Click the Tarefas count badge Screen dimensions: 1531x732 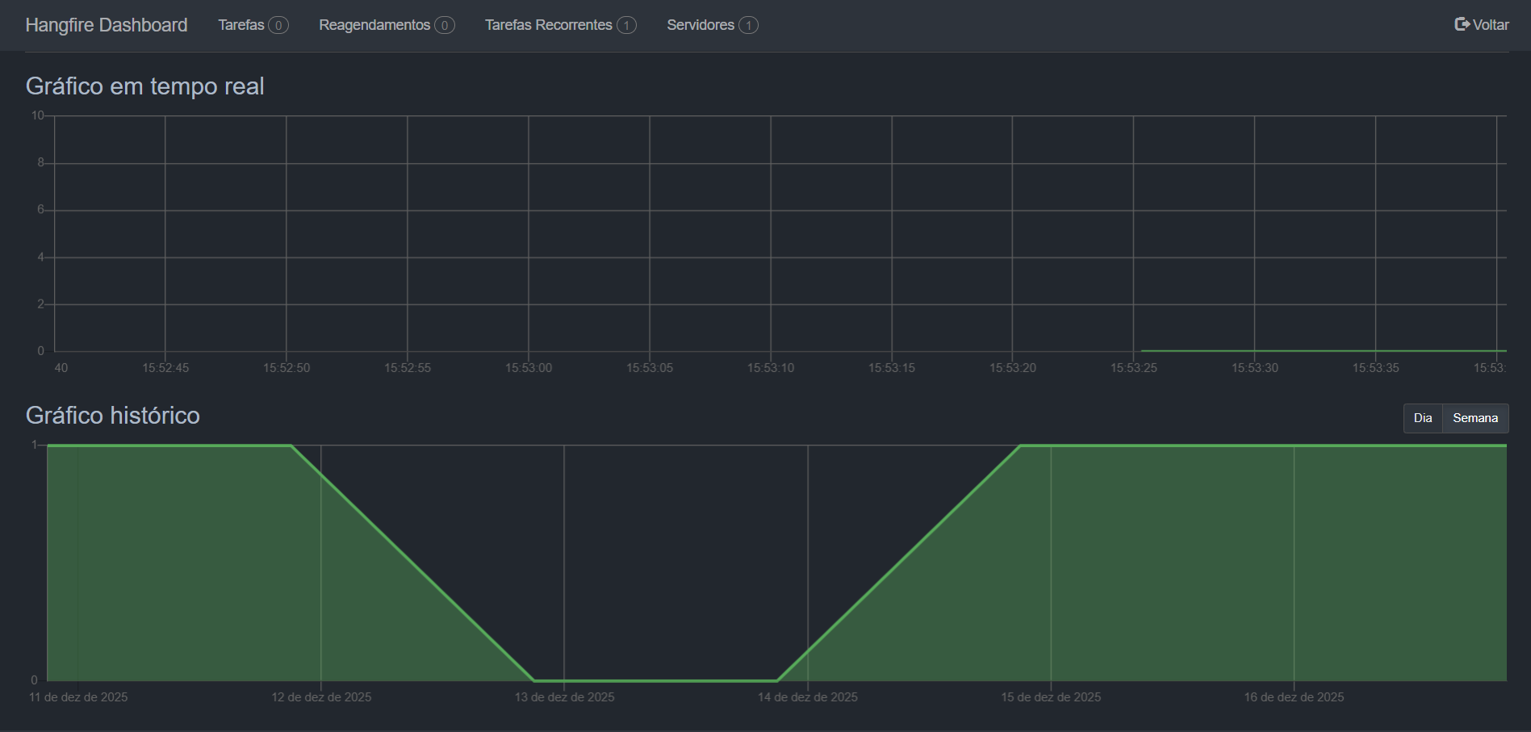(x=278, y=25)
